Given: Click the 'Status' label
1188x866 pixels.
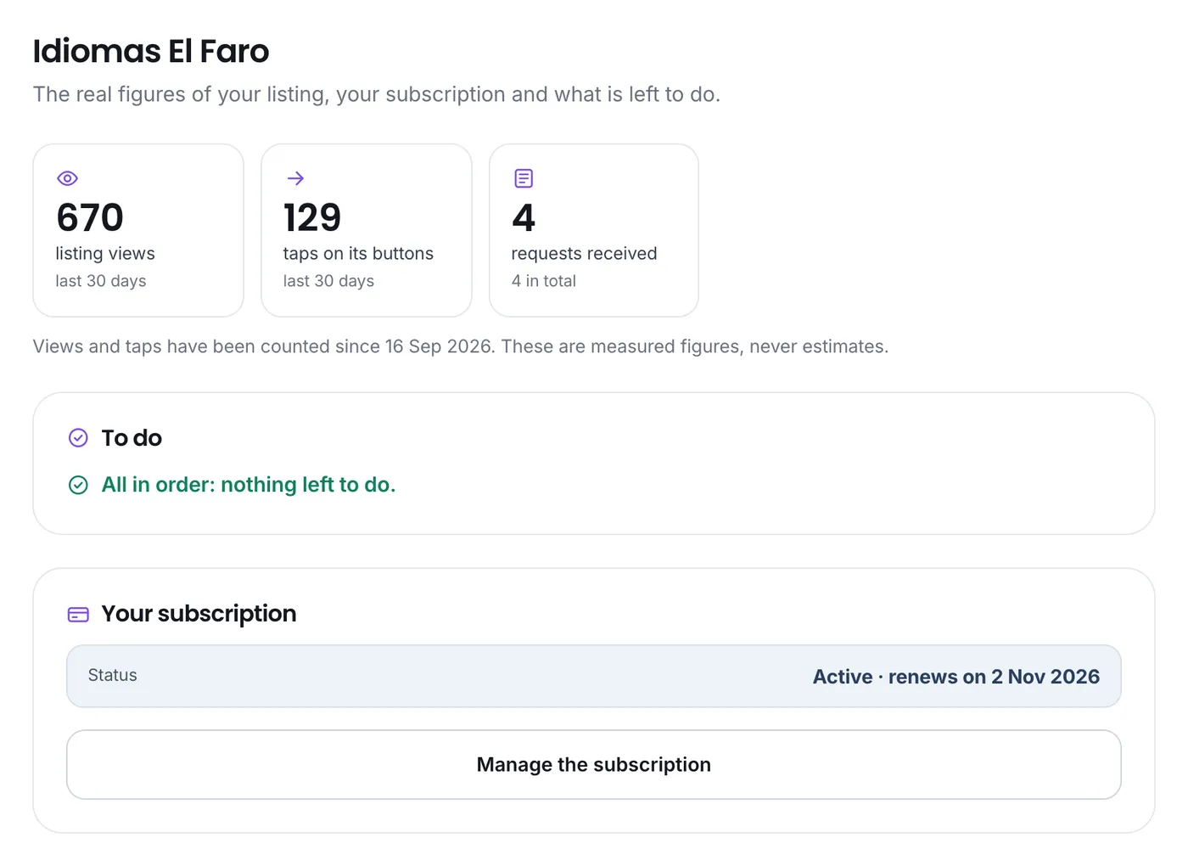Looking at the screenshot, I should click(113, 675).
